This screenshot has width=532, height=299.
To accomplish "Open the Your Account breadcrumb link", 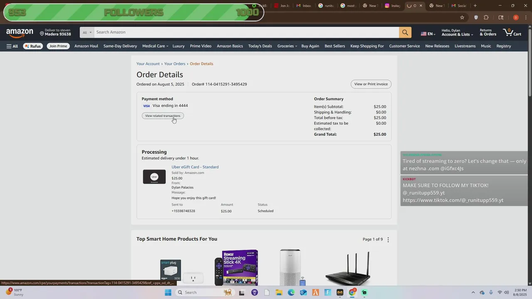I will point(148,64).
